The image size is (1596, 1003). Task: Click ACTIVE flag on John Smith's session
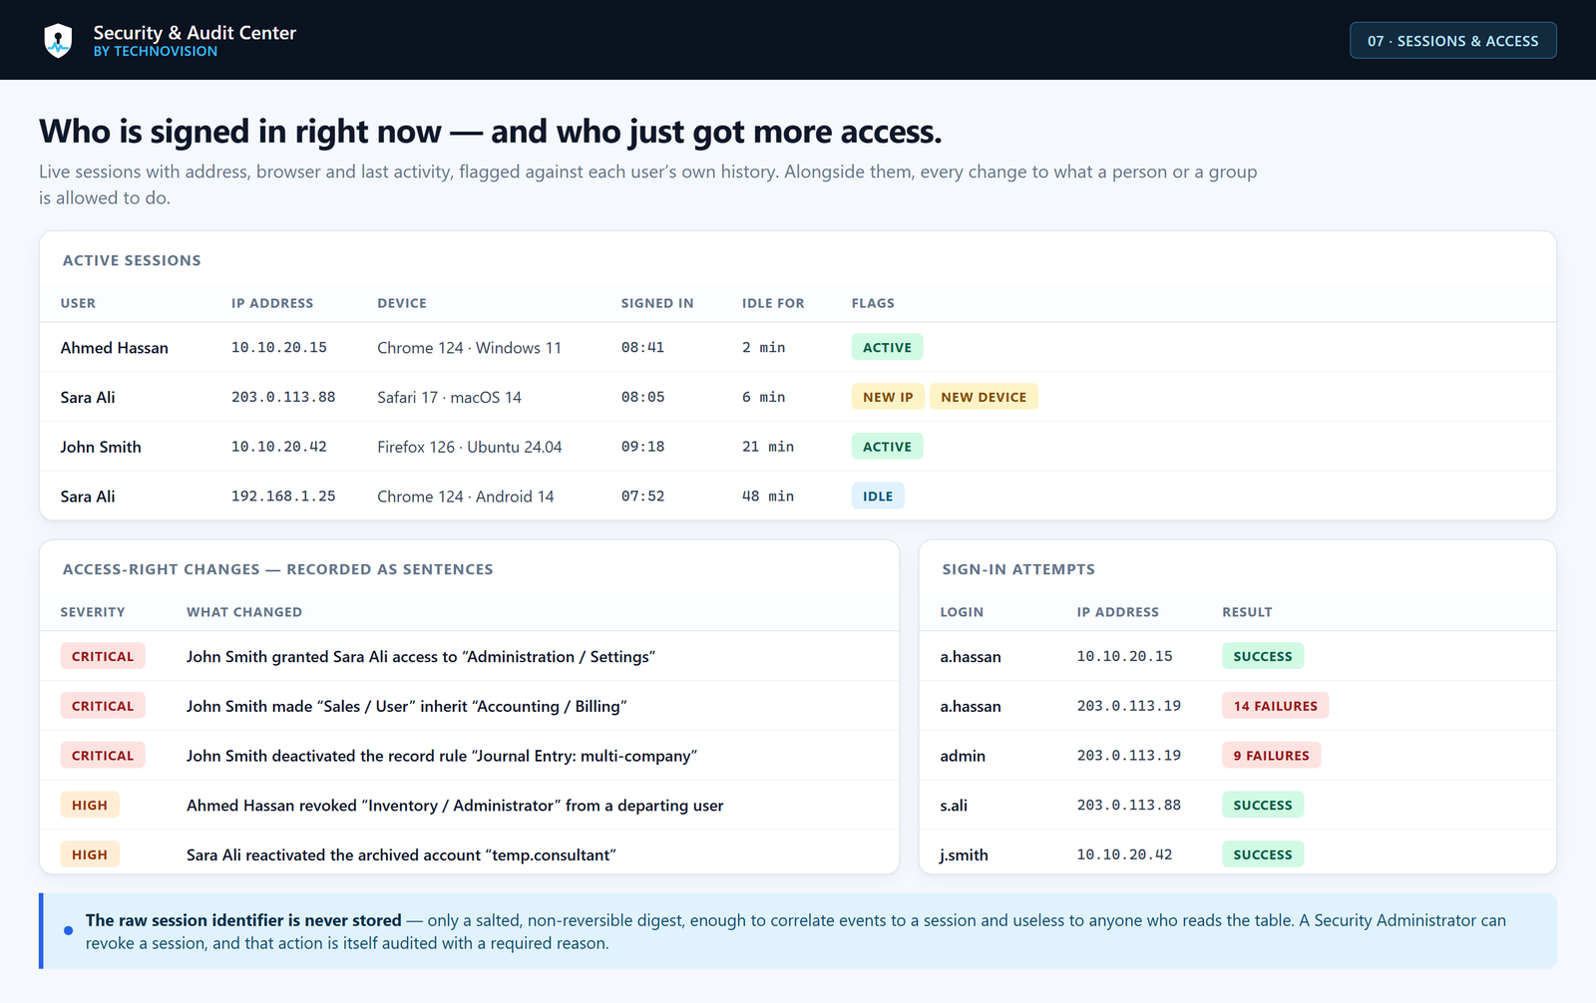click(887, 447)
